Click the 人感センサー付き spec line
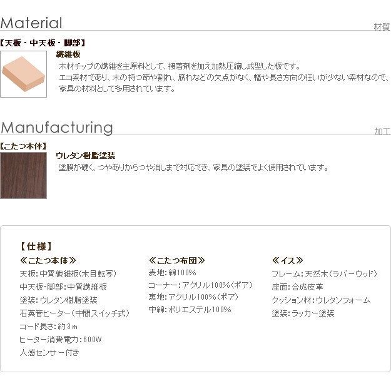This screenshot has height=376, width=391. click(49, 352)
